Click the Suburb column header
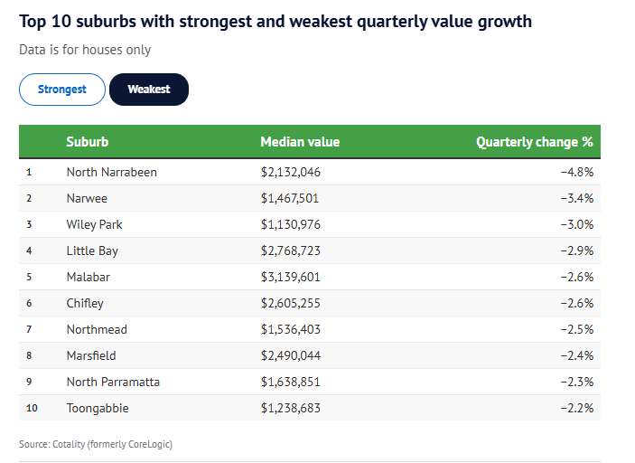 click(x=88, y=142)
